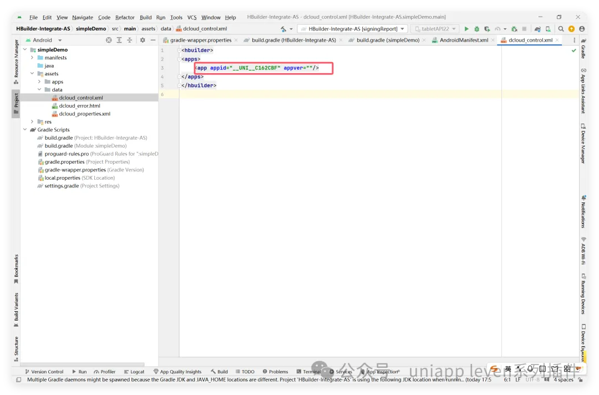Open Resource Manager tool window

(x=16, y=62)
